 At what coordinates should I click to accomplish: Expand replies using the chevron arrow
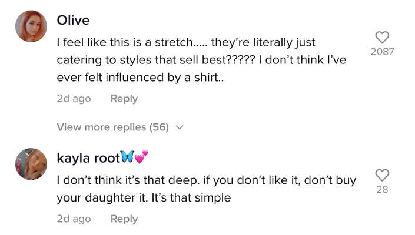click(180, 127)
